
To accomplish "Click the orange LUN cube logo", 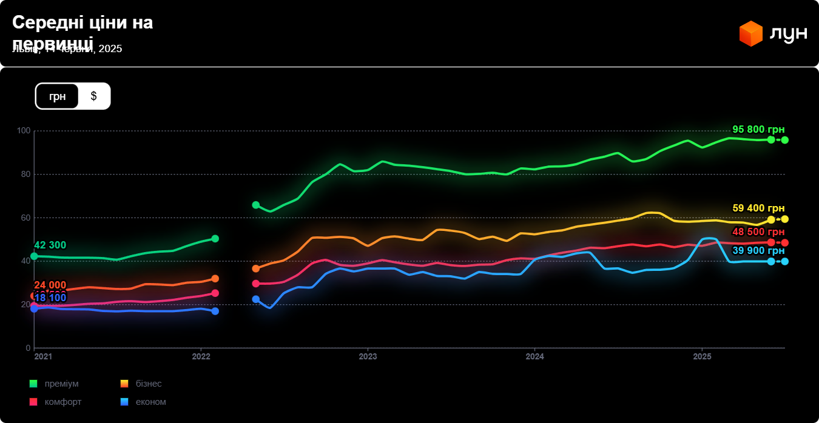I will 750,34.
